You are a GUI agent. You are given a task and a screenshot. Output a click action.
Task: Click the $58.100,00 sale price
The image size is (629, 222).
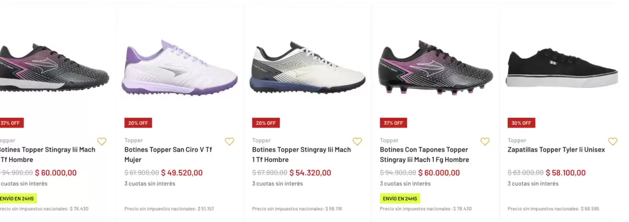click(566, 173)
